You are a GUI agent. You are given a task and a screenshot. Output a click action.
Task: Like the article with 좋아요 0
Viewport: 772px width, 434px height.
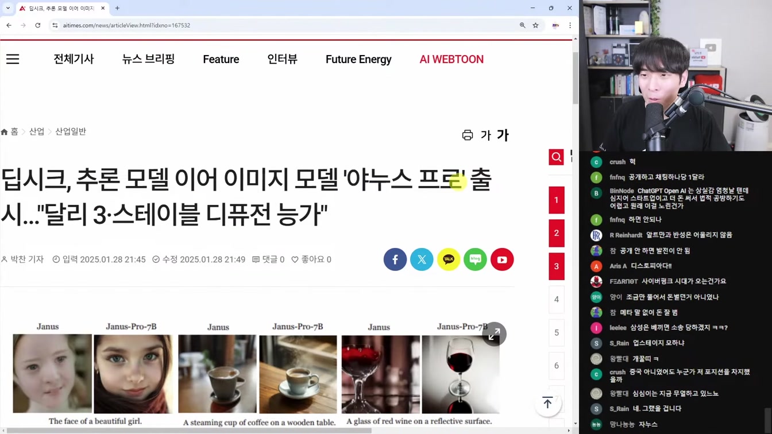coord(311,259)
